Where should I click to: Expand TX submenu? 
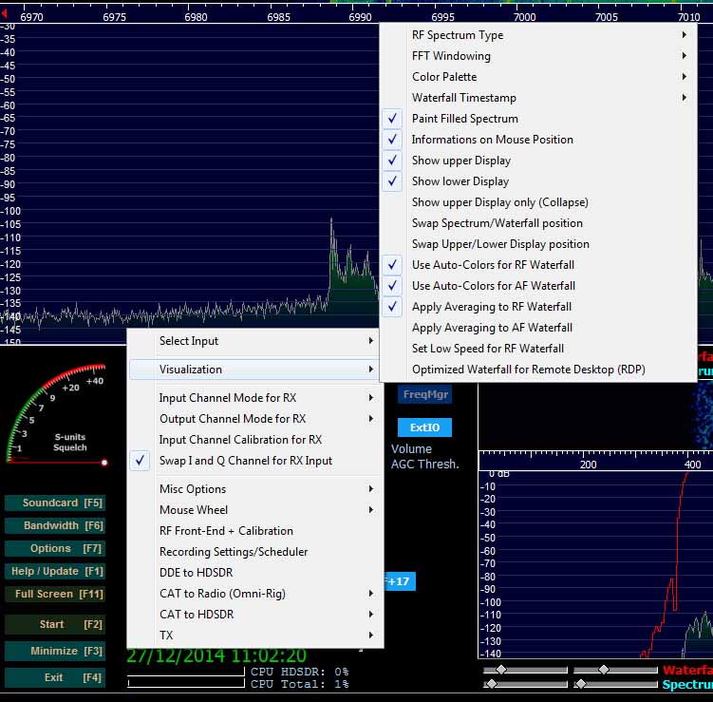(x=255, y=636)
